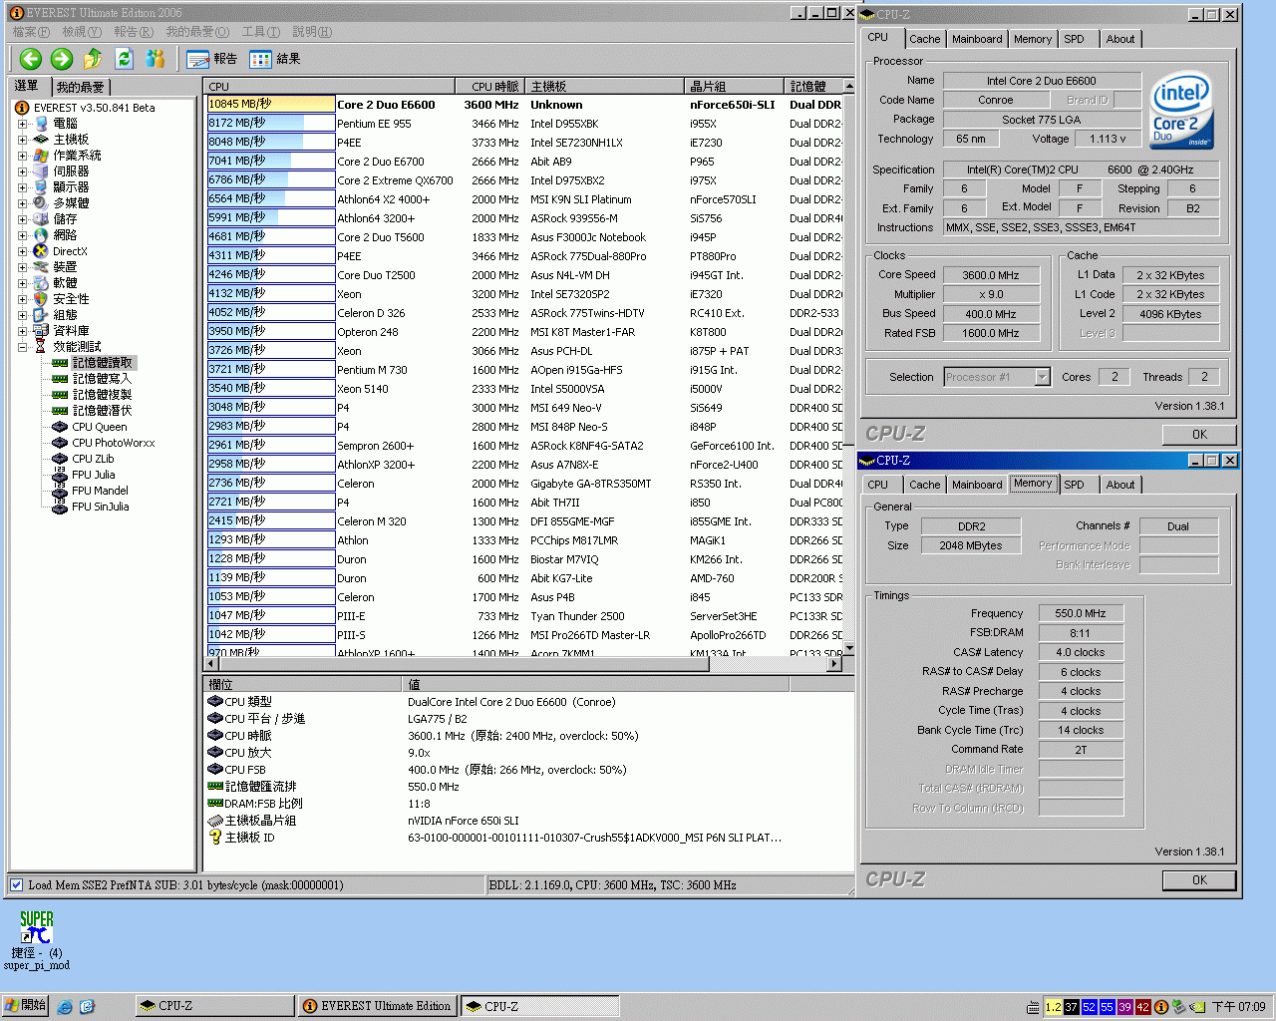Click the folder up-level toolbar icon
This screenshot has width=1276, height=1021.
pos(93,59)
